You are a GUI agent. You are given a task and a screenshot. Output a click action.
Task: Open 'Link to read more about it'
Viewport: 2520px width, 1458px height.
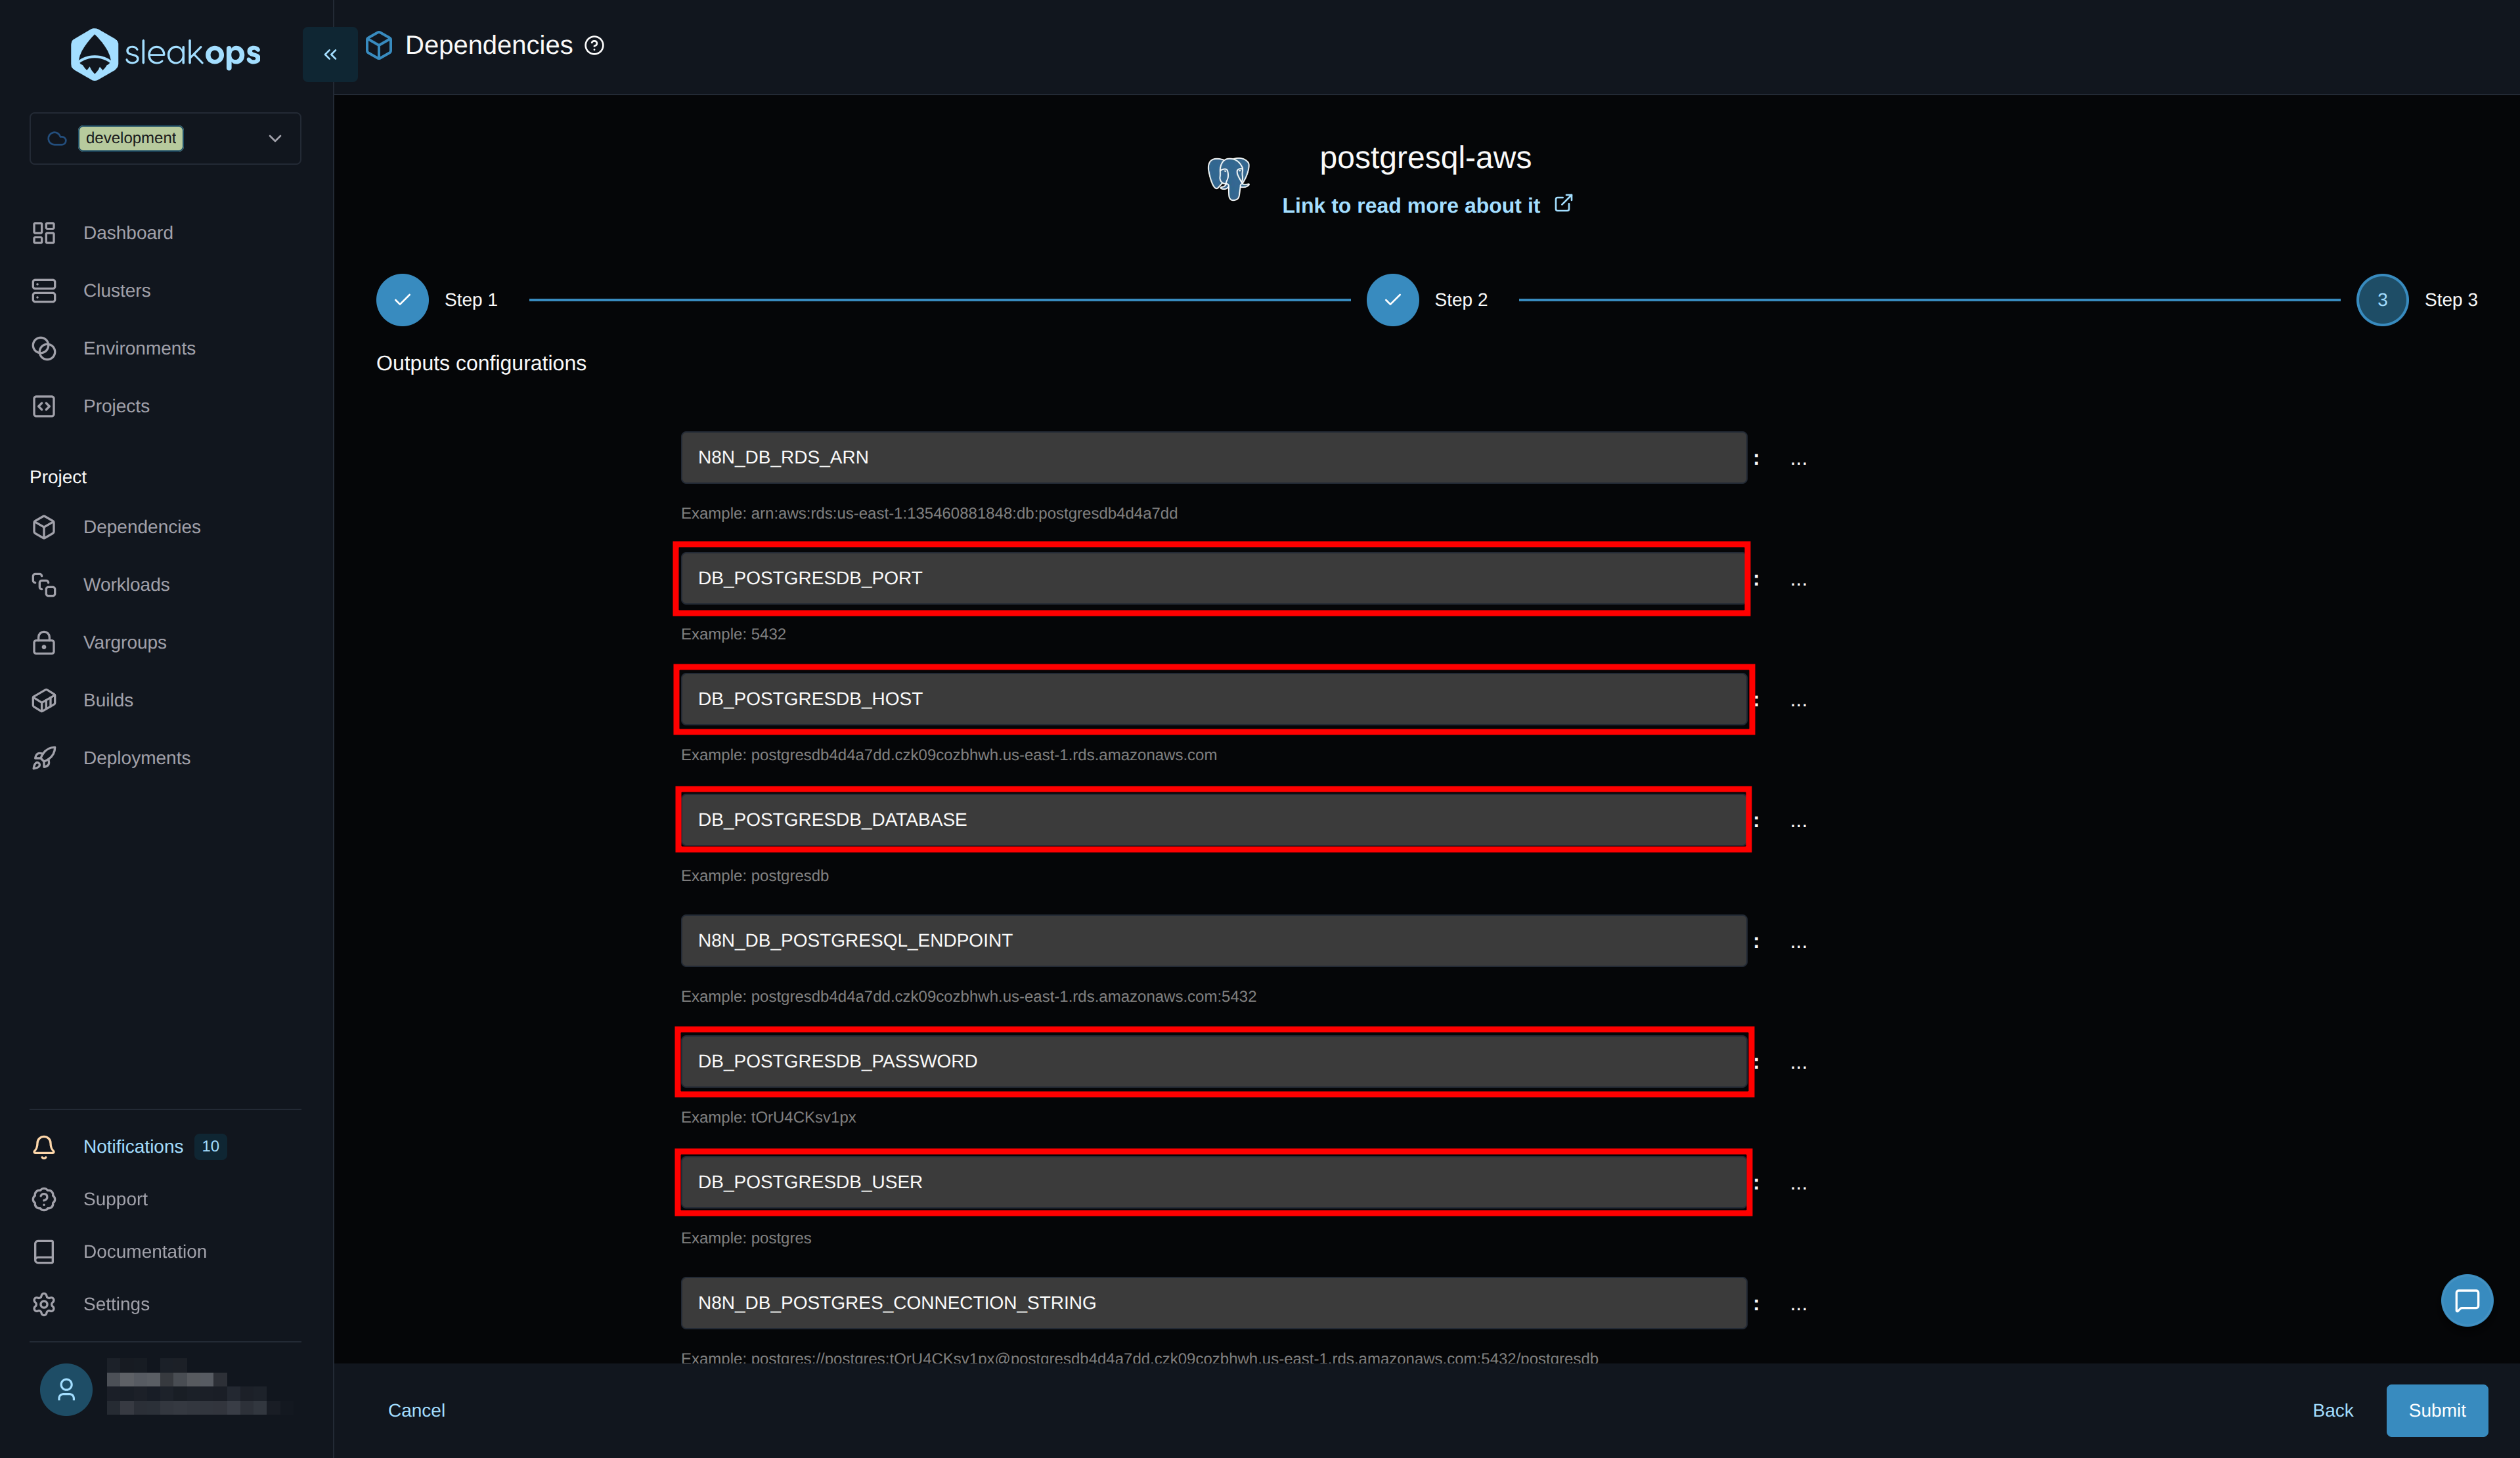(x=1412, y=205)
